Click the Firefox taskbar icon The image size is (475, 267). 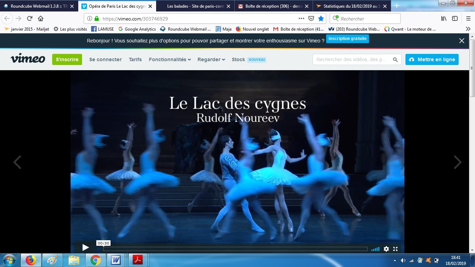click(31, 260)
